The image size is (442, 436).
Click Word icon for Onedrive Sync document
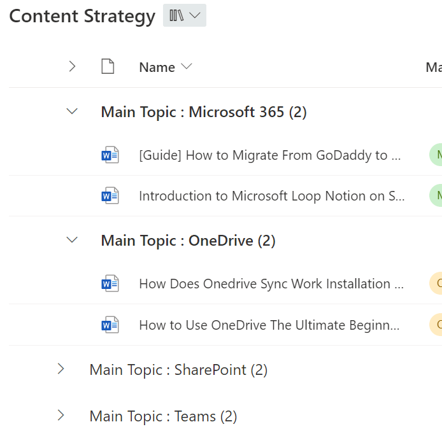pyautogui.click(x=110, y=284)
